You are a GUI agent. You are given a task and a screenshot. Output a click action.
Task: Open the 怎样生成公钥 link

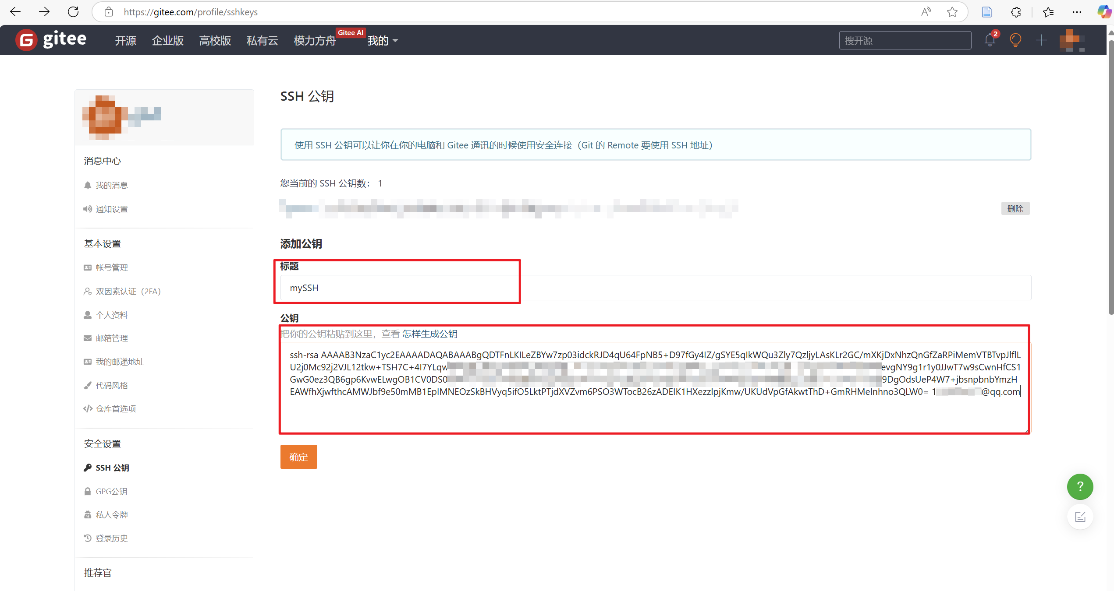click(x=429, y=334)
